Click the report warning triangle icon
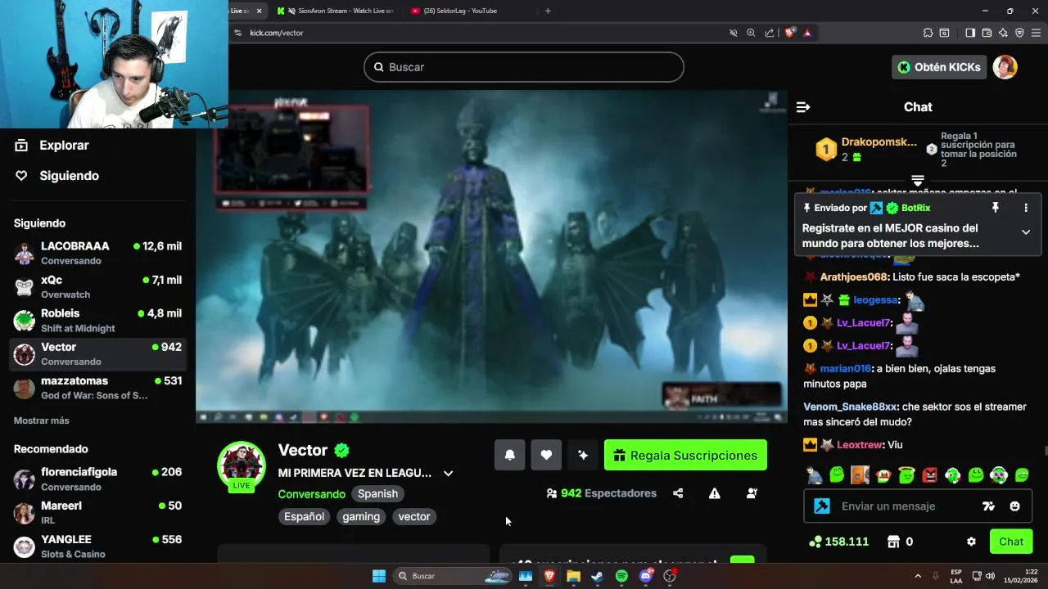This screenshot has height=589, width=1048. [x=715, y=493]
